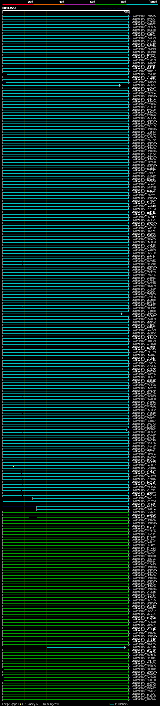The height and width of the screenshot is (706, 160).
Task: Select label UniRef100_B6KRJ2
Action: [143, 305]
